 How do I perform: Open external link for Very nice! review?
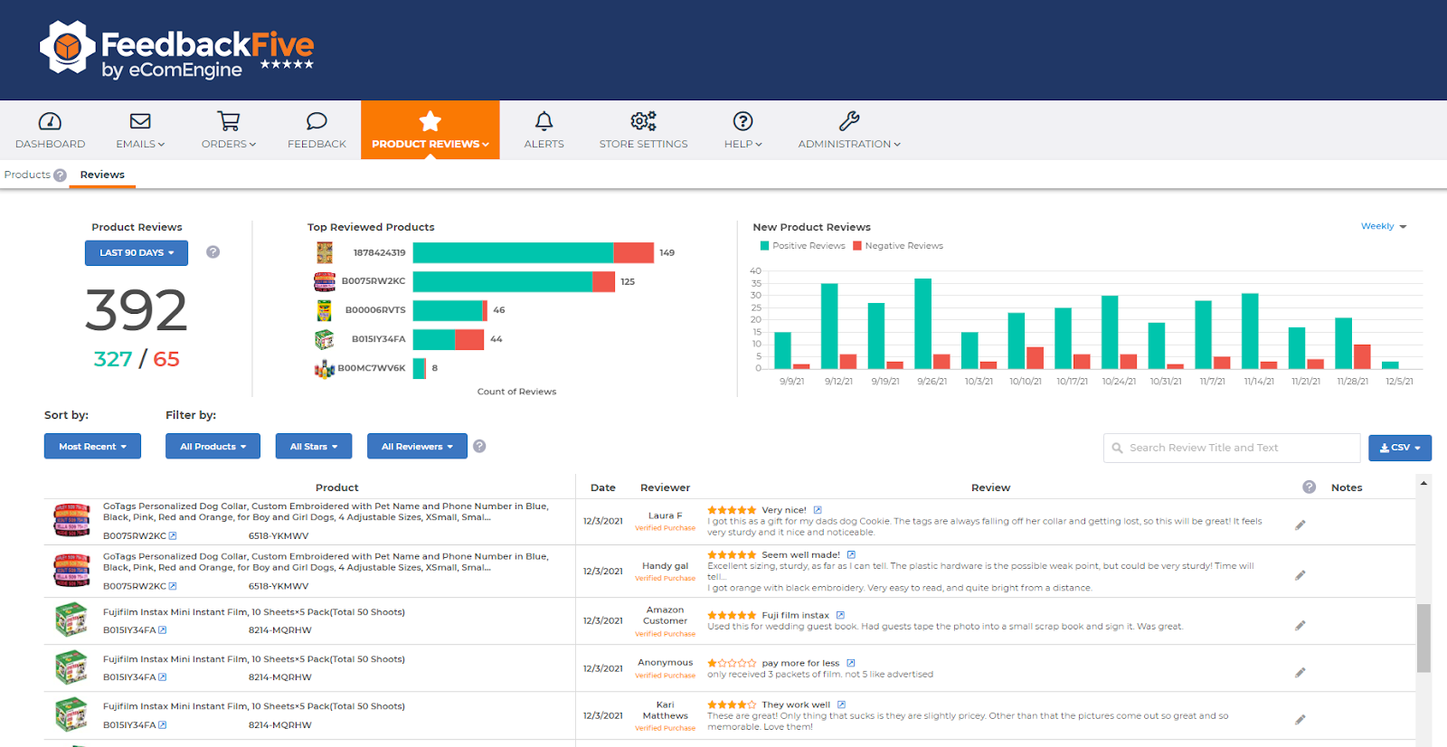point(818,510)
